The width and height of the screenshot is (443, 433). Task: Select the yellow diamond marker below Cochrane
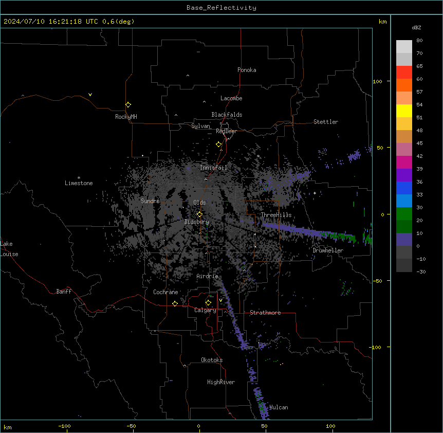175,303
